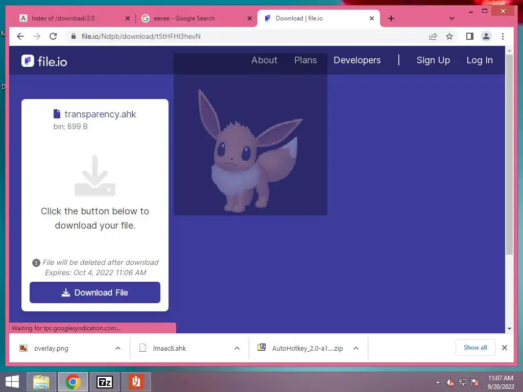Click the share page icon
Image resolution: width=523 pixels, height=392 pixels.
pyautogui.click(x=433, y=36)
